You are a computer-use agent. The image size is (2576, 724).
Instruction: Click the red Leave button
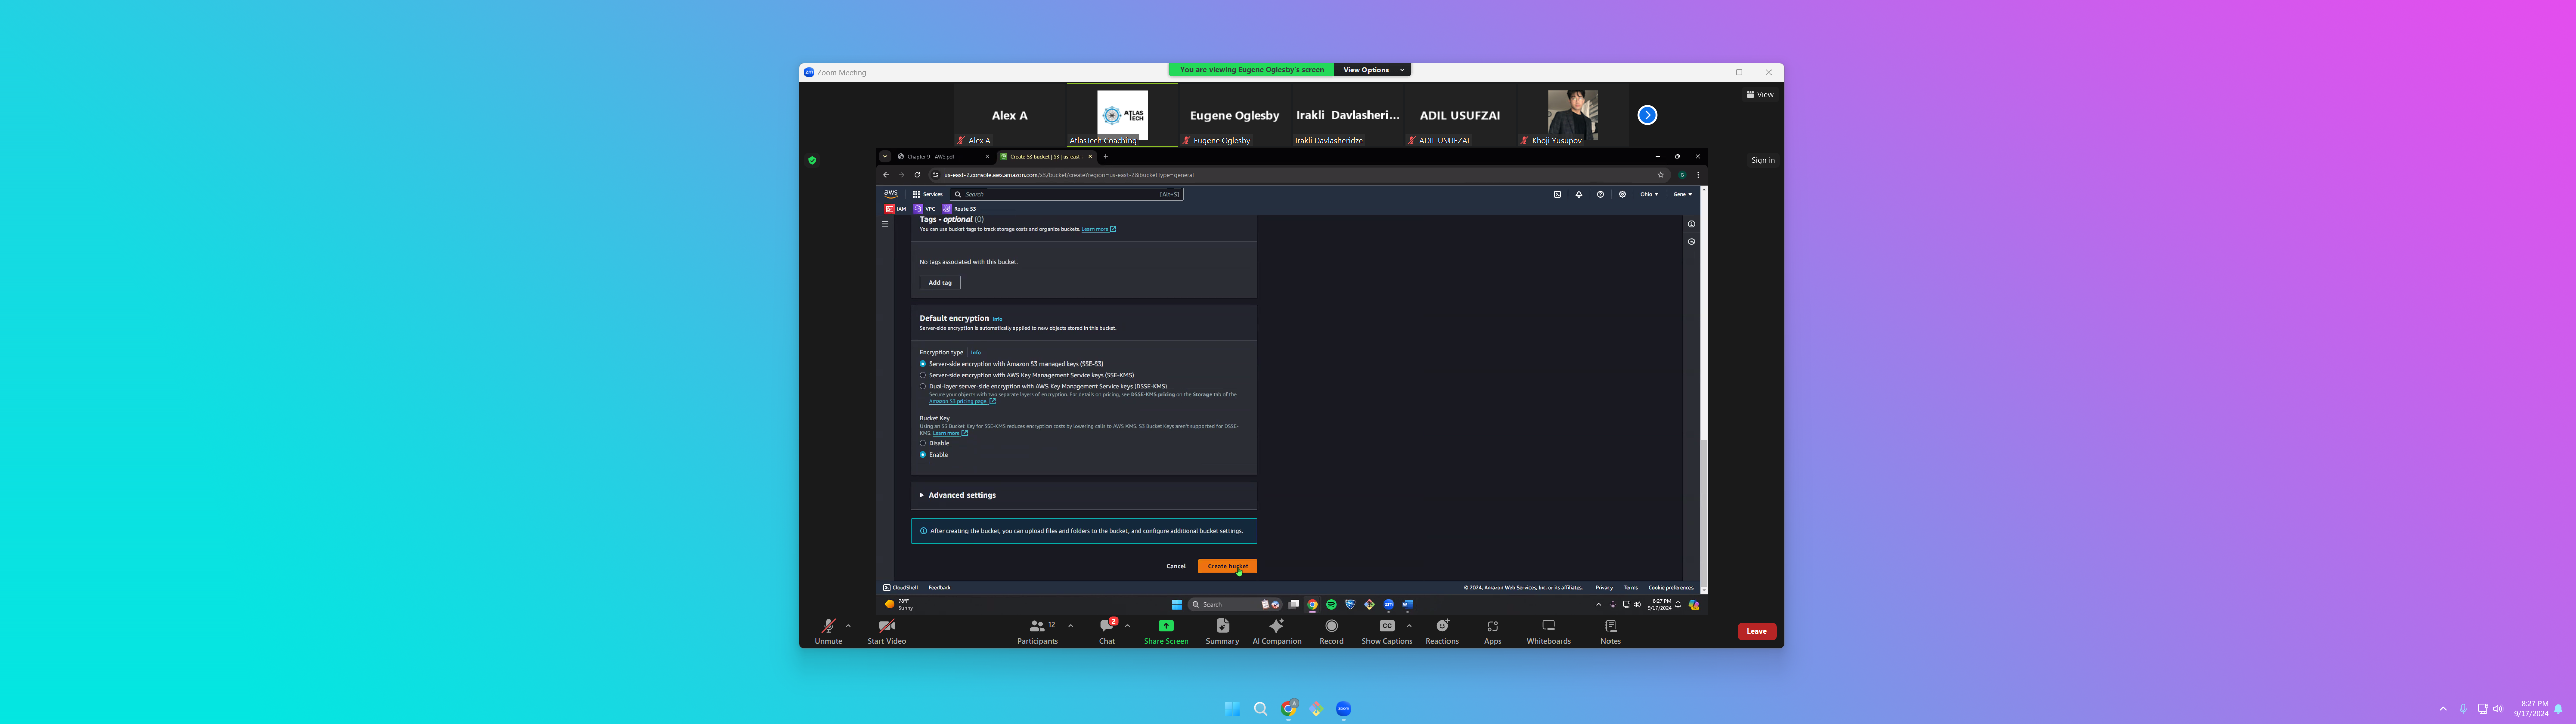coord(1756,631)
